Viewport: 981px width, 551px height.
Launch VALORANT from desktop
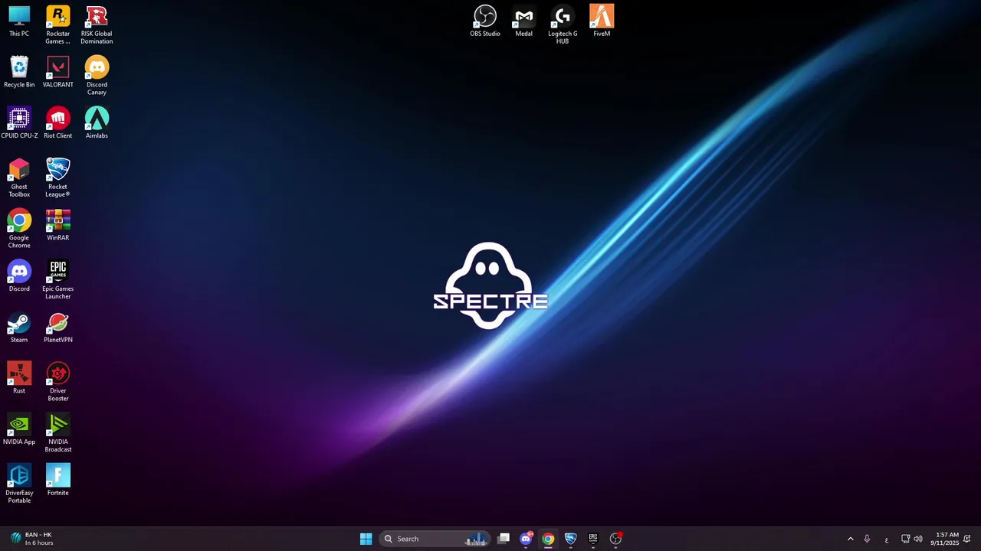pyautogui.click(x=57, y=72)
